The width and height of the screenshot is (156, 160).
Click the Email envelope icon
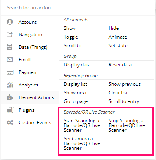10,60
